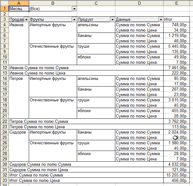This screenshot has width=193, height=186.
Task: Click the Сидоров Сумма по полю Цена row
Action: [86, 170]
